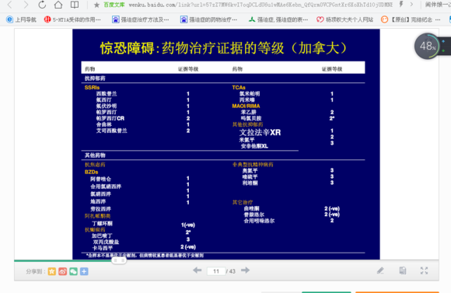Go forward with the browser forward arrow
The image size is (451, 293).
tap(26, 5)
